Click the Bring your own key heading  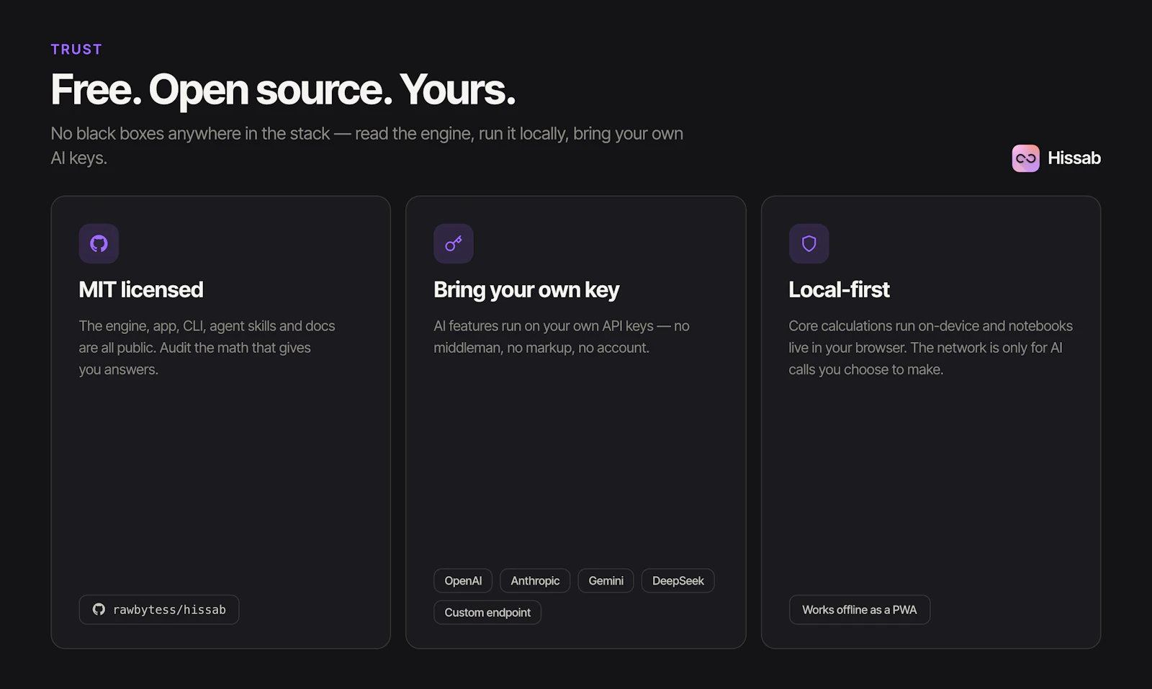(526, 289)
